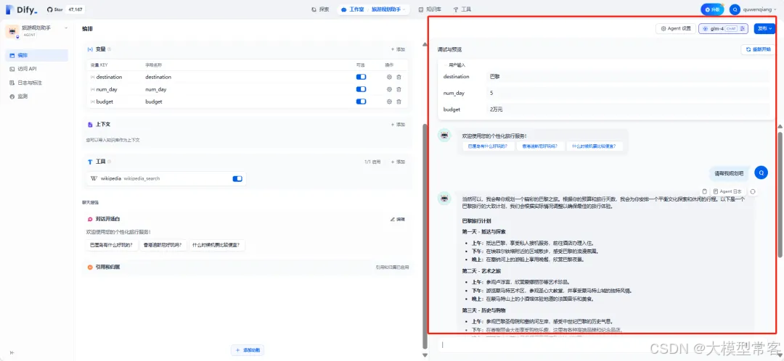This screenshot has width=784, height=361.
Task: Add a tool via 工具 添加
Action: click(398, 162)
